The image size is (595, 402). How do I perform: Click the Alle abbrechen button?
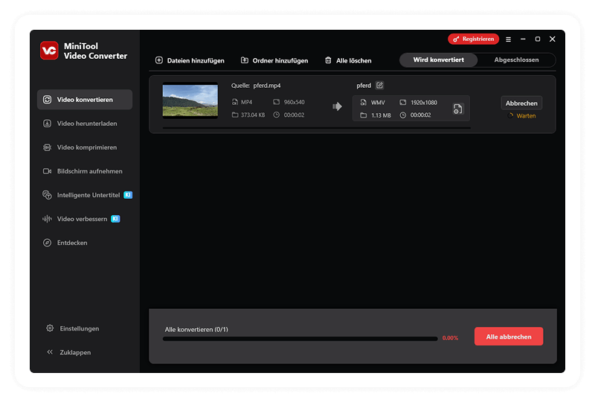coord(509,336)
